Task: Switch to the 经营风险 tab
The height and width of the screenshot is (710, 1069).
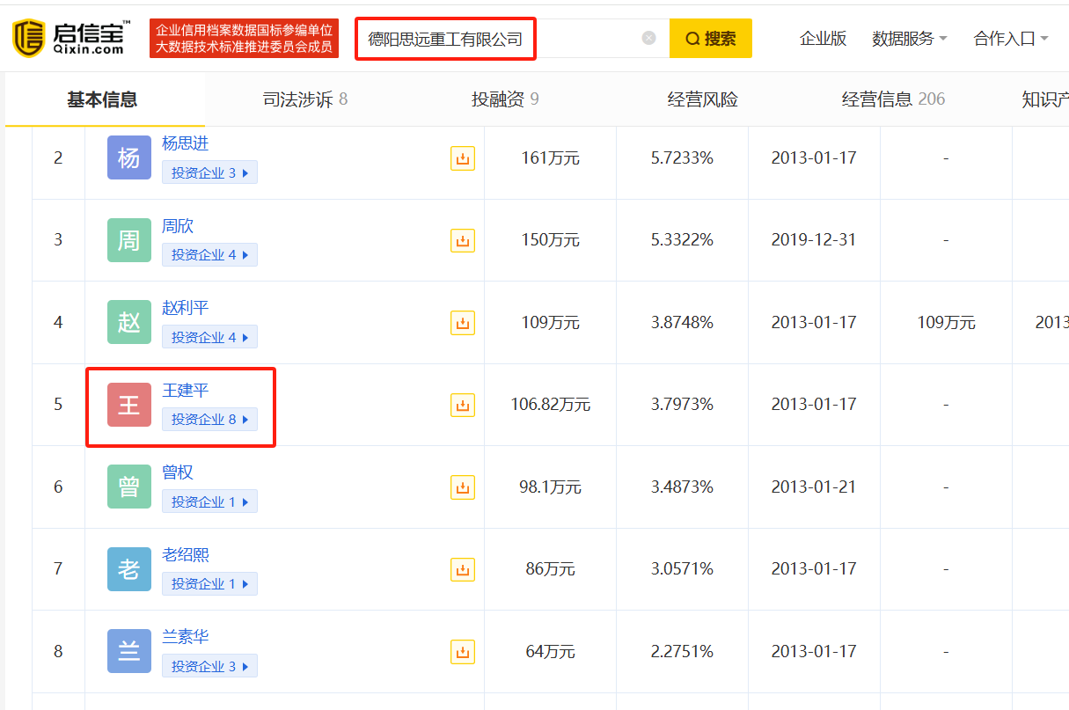Action: [x=703, y=99]
